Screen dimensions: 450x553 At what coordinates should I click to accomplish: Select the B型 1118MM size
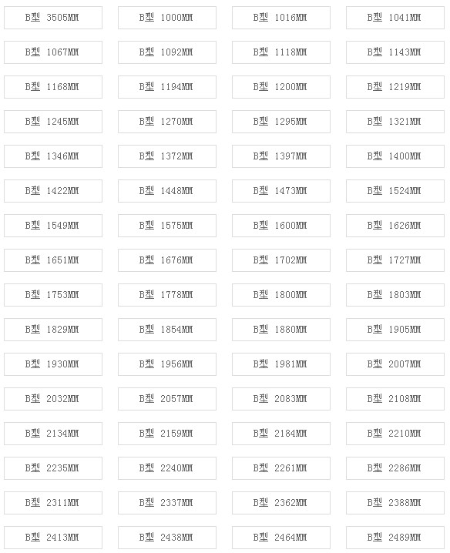click(281, 52)
